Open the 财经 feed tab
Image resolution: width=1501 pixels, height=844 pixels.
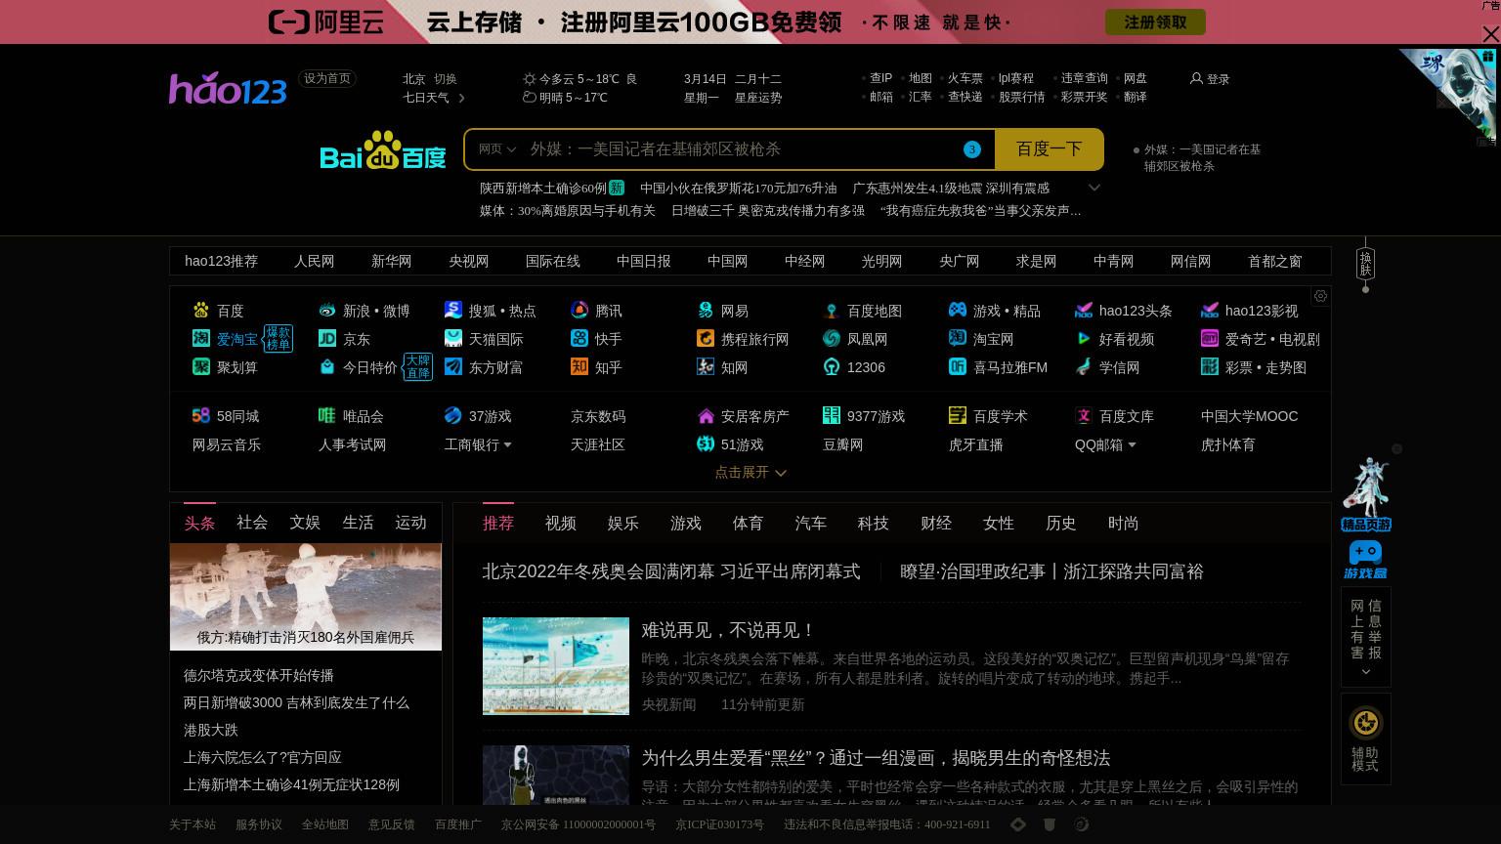coord(936,524)
